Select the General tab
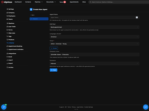The width and height of the screenshot is (149, 111). point(39,19)
